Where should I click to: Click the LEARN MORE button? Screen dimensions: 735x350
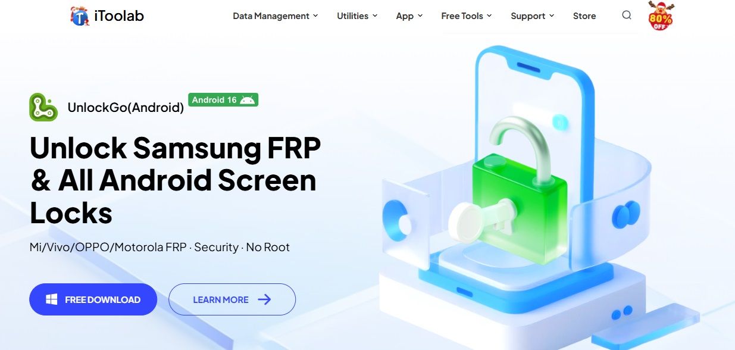[232, 299]
